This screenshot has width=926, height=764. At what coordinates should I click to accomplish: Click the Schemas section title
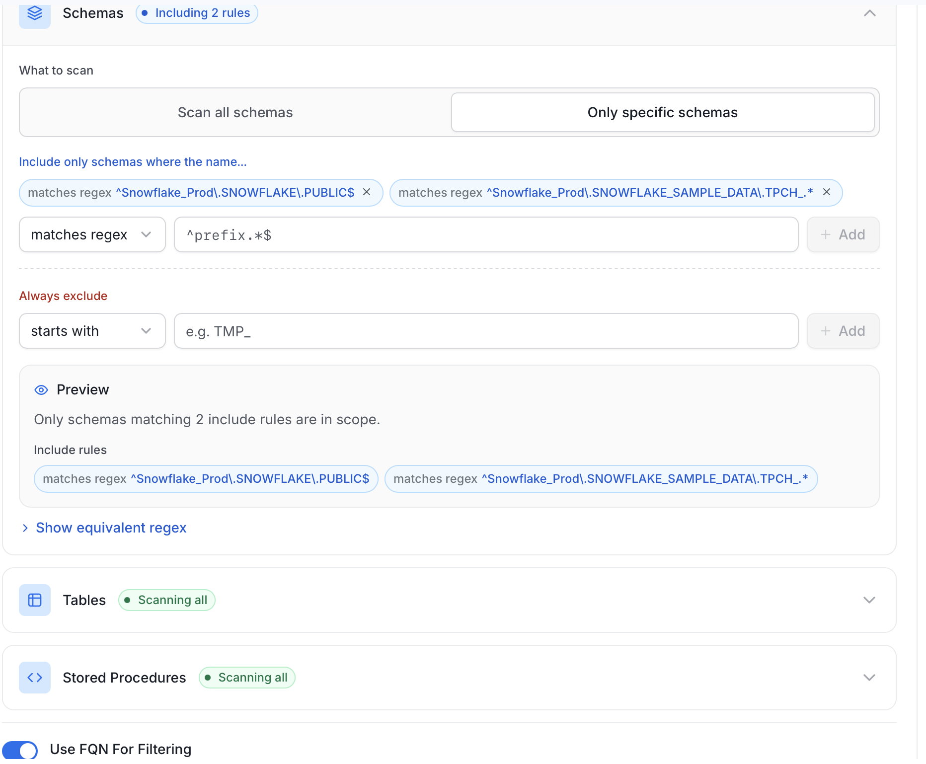coord(93,13)
